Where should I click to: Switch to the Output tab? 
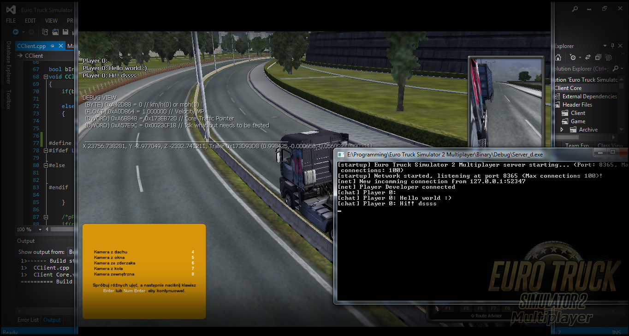(x=52, y=320)
